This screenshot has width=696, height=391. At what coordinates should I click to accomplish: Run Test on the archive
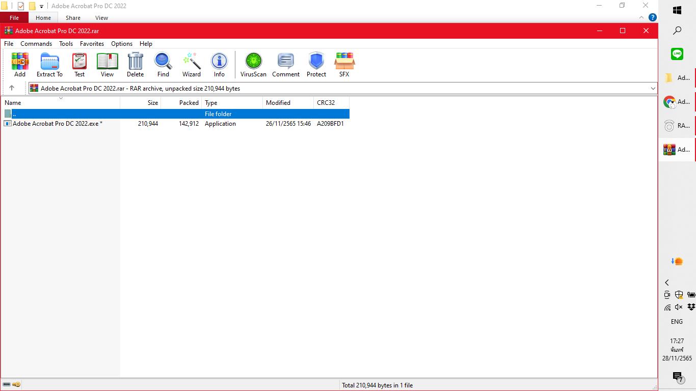pos(79,64)
